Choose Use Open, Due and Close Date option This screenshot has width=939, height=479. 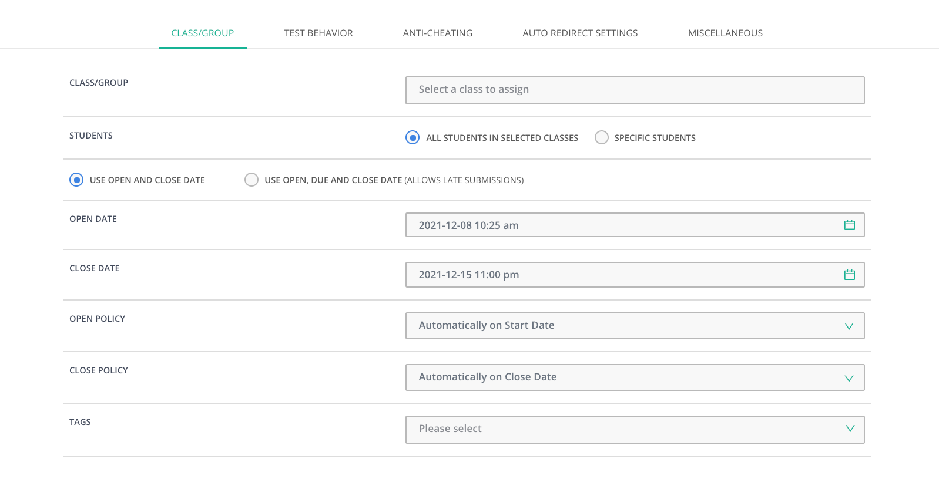(x=251, y=180)
